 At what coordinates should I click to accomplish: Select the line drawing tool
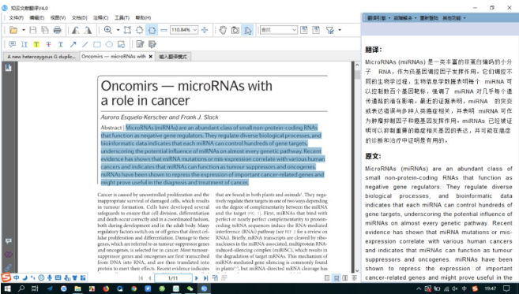(x=85, y=44)
